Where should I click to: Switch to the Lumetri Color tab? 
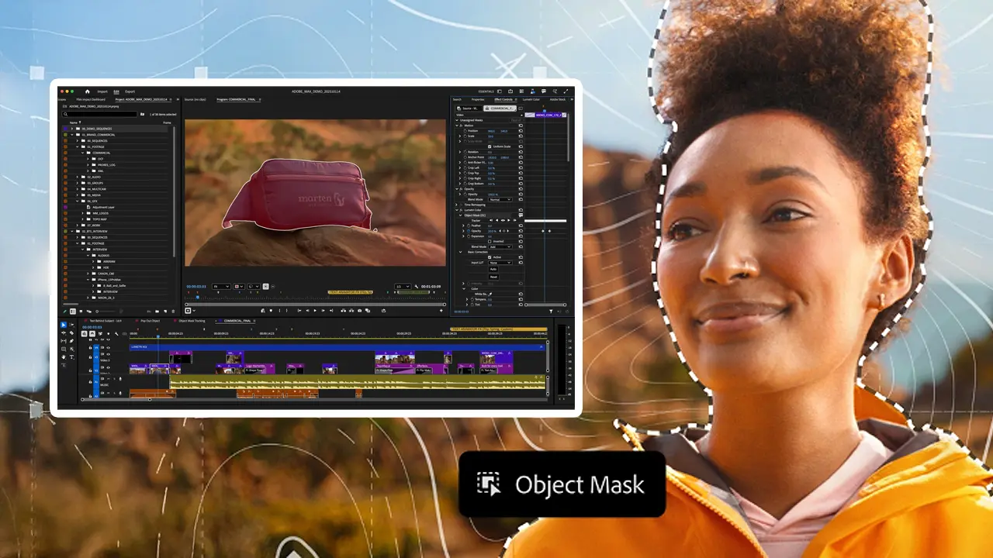pyautogui.click(x=531, y=99)
